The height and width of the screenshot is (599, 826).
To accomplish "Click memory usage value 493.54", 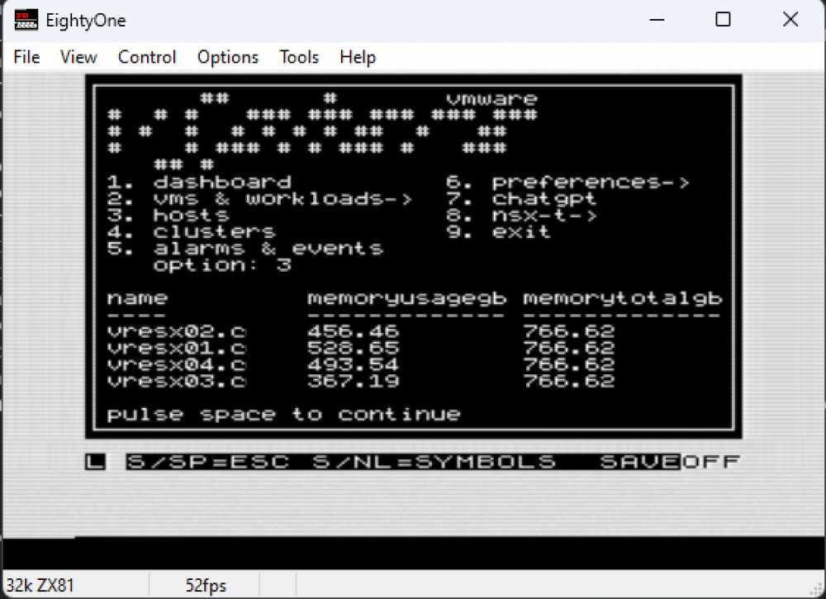I will pyautogui.click(x=353, y=364).
